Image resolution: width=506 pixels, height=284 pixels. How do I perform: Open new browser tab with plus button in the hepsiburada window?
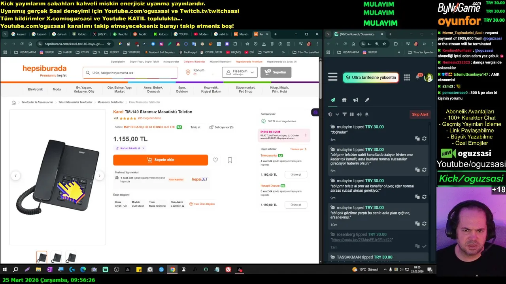275,34
